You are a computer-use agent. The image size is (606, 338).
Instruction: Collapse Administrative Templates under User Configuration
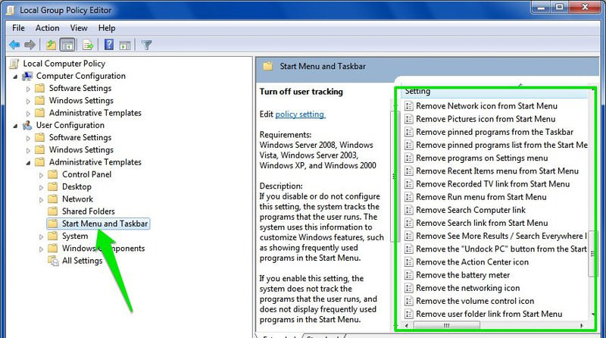(x=28, y=163)
